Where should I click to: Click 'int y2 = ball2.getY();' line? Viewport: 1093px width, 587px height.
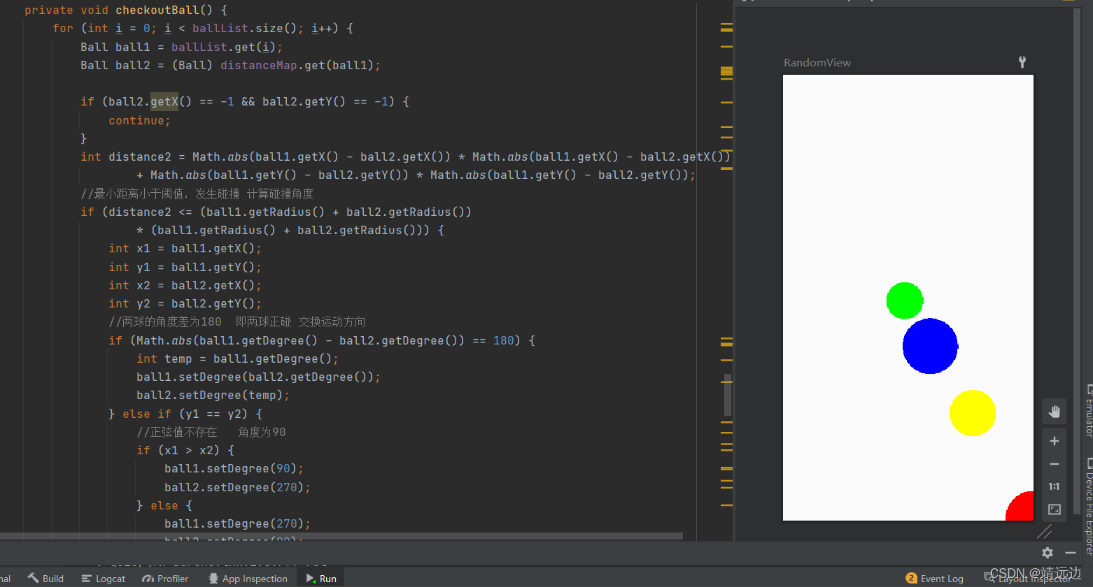pos(185,303)
